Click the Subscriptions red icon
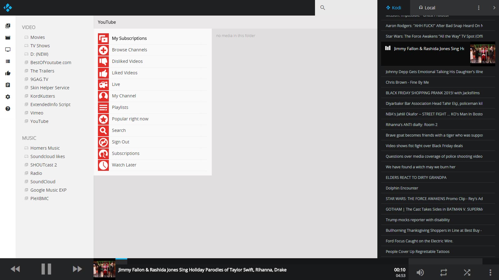 (x=103, y=153)
